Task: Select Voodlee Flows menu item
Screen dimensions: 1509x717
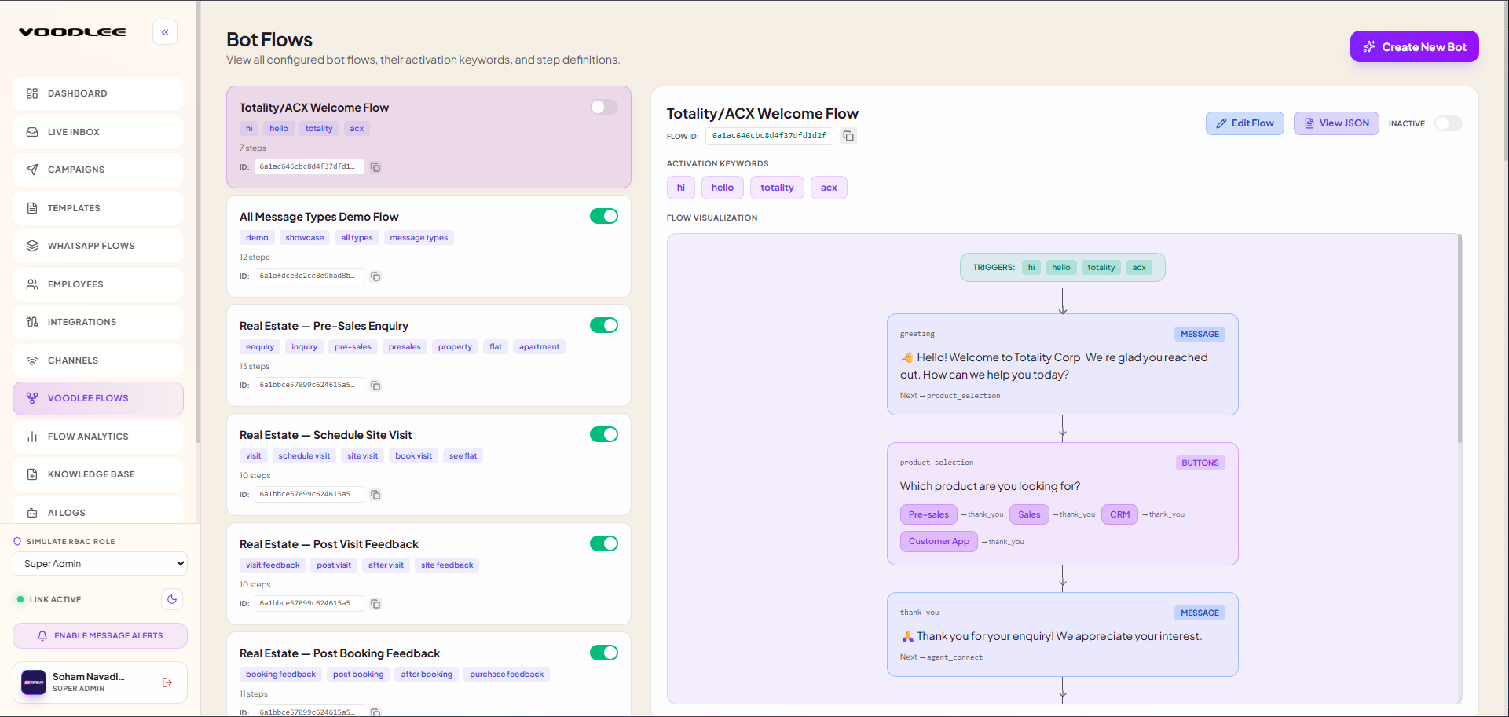Action: click(98, 398)
